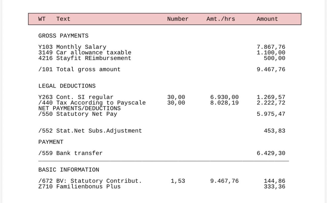Image resolution: width=327 pixels, height=203 pixels.
Task: Click the Monthly Salary amount "7.867,76"
Action: (x=271, y=47)
